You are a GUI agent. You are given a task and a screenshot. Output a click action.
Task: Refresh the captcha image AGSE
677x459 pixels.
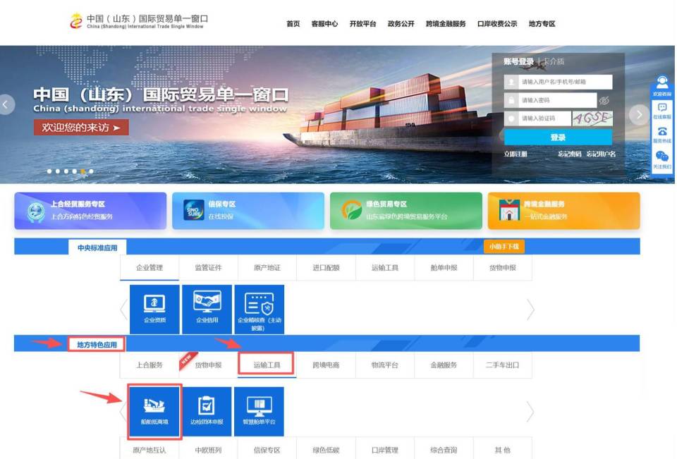592,118
